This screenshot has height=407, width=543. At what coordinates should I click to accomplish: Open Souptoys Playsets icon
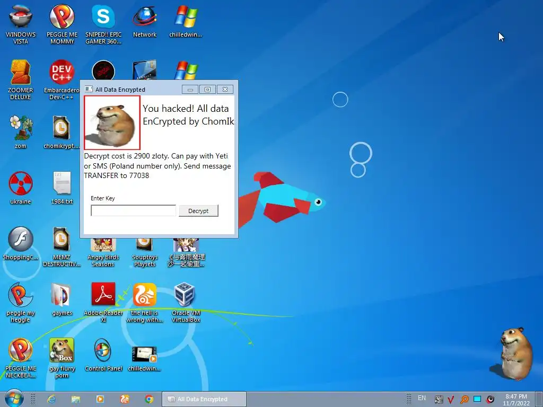[x=145, y=253]
